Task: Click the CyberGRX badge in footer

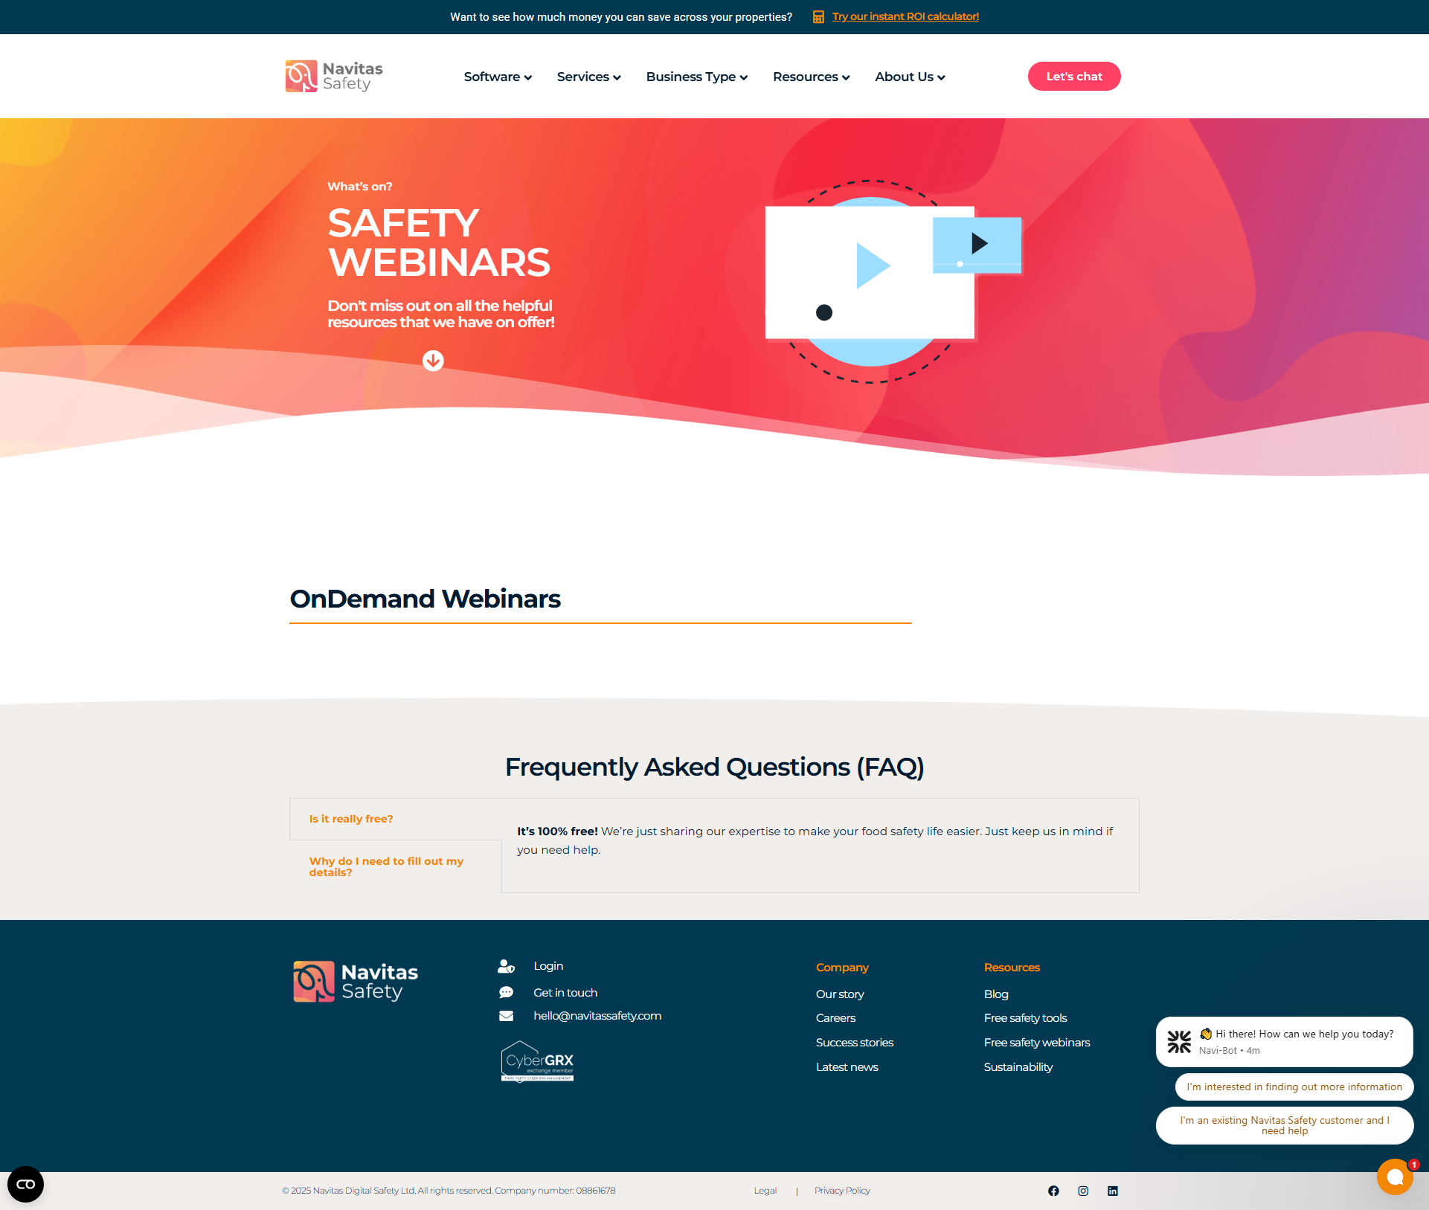Action: point(538,1061)
